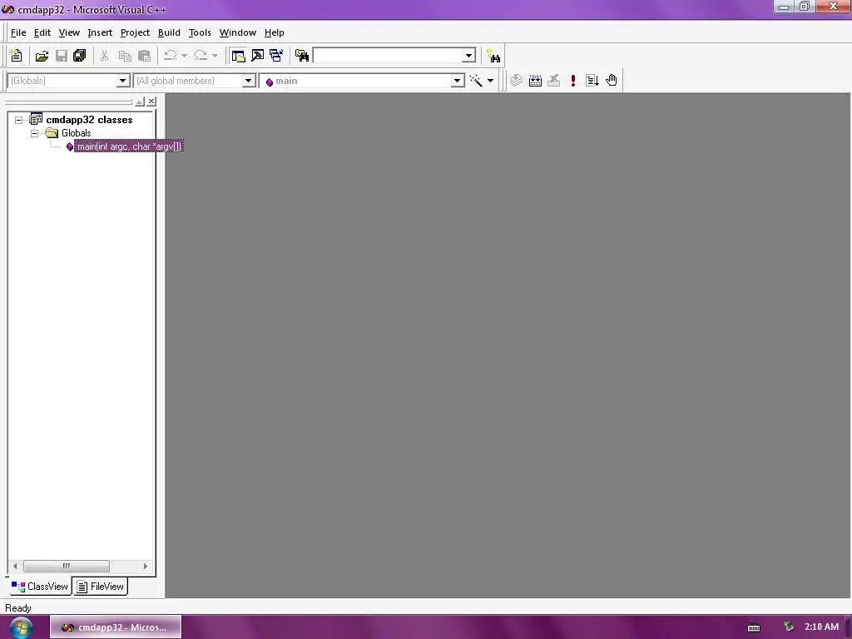The height and width of the screenshot is (639, 852).
Task: Open the All global members dropdown
Action: 248,81
